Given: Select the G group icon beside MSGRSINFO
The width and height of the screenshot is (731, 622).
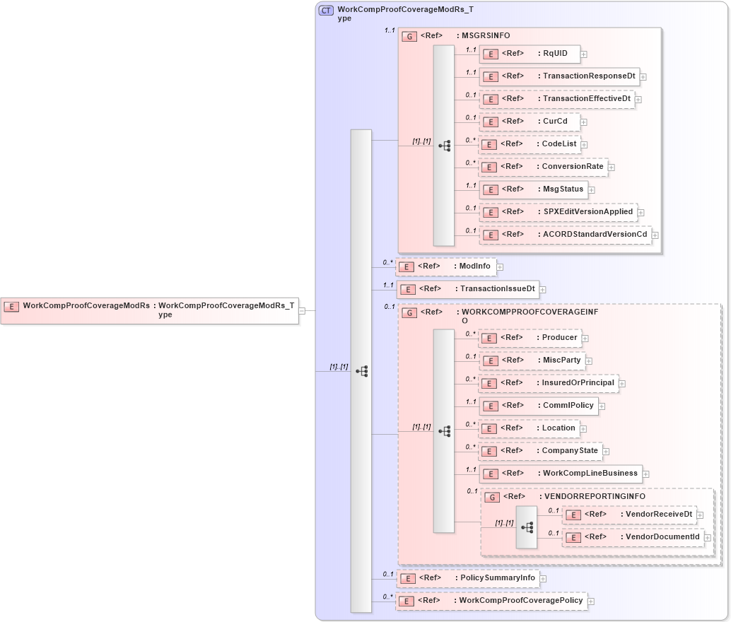Looking at the screenshot, I should [409, 36].
